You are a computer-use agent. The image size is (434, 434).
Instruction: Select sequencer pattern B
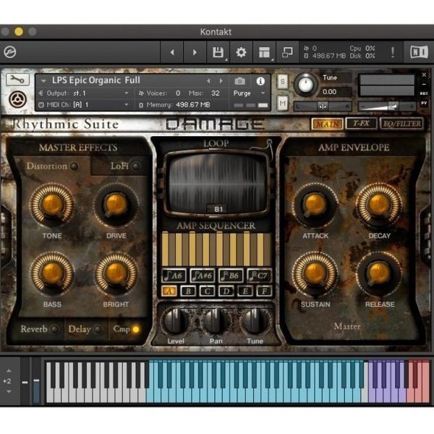(188, 292)
